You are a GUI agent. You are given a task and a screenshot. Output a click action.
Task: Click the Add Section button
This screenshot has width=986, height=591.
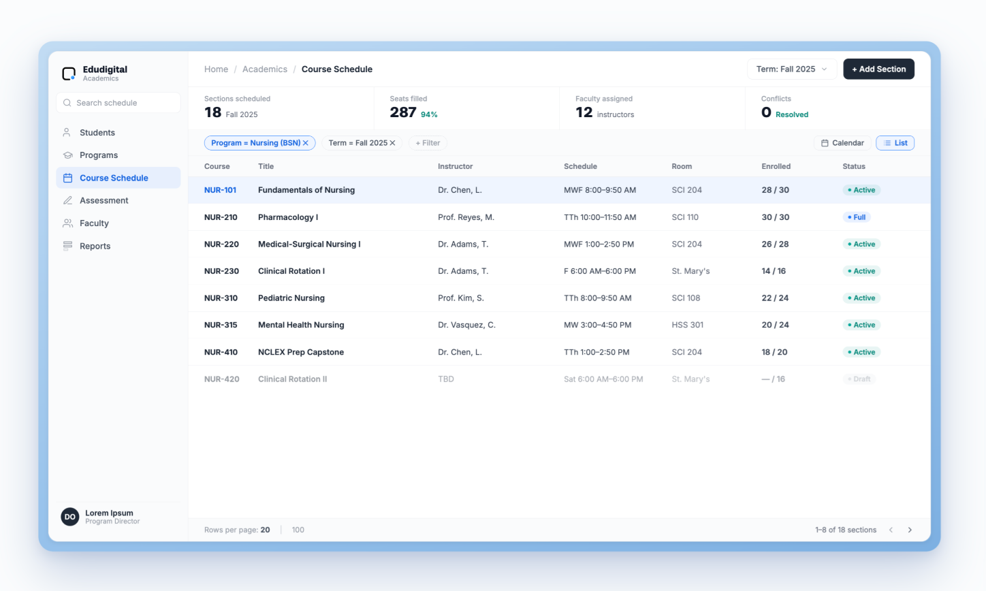click(x=878, y=69)
